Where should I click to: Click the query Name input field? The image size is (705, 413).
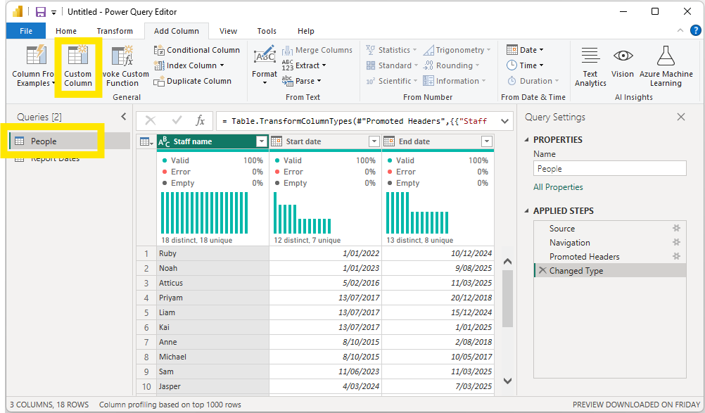coord(610,169)
